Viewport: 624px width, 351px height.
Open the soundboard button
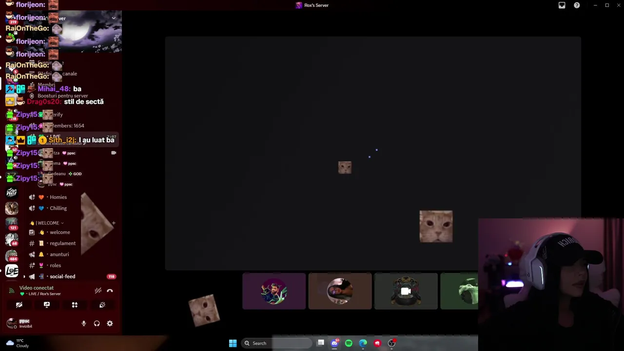coord(102,305)
